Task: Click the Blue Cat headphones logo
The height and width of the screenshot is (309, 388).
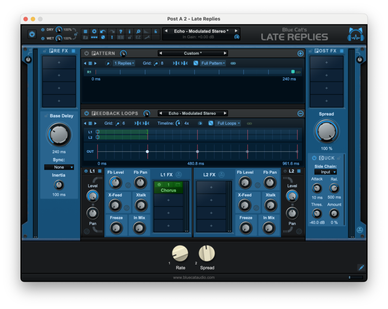Action: point(355,34)
